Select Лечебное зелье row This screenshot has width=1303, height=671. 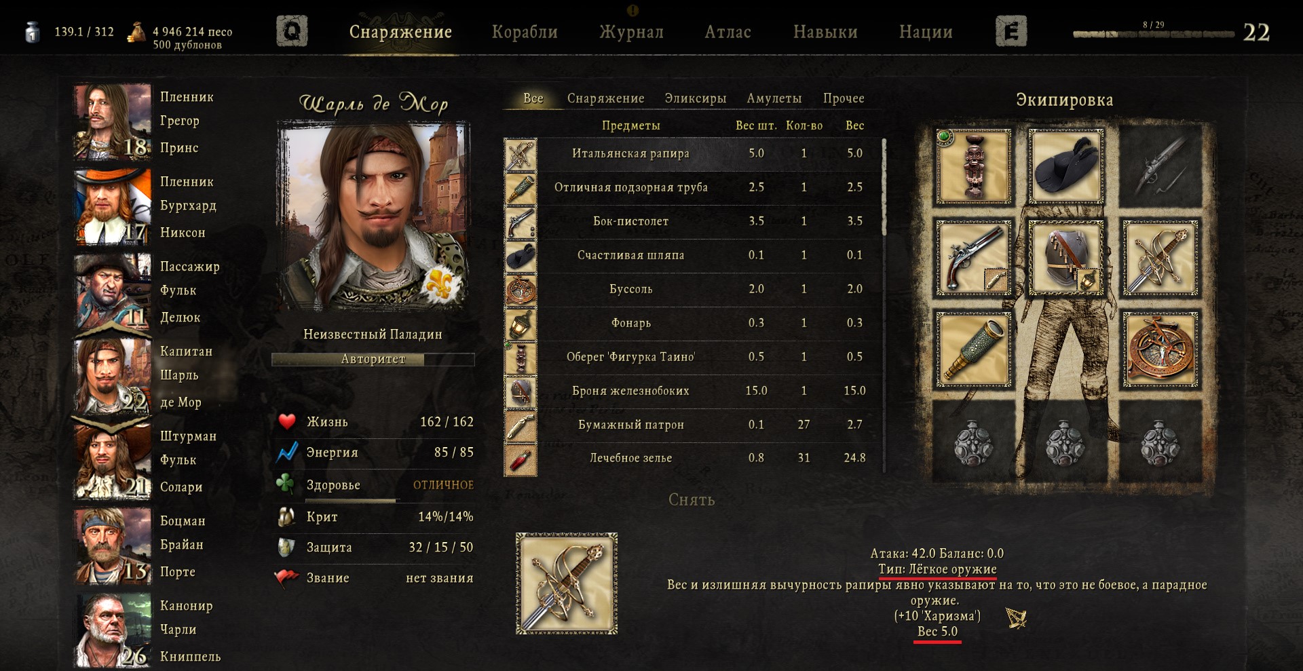[692, 459]
